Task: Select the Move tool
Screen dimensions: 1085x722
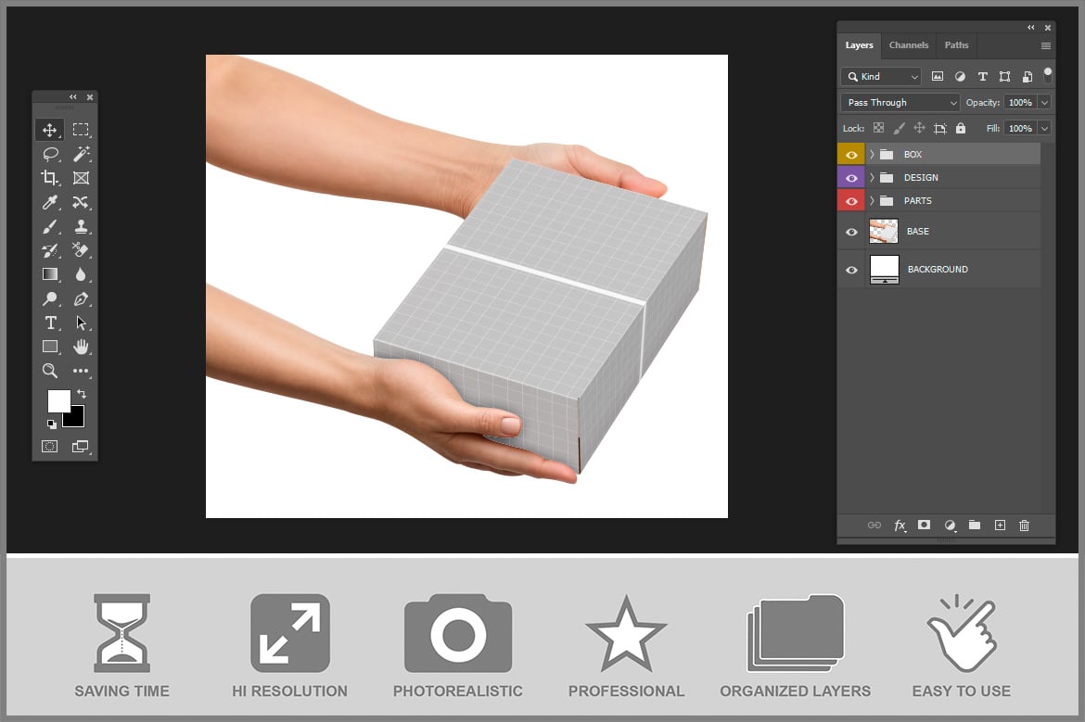Action: click(x=50, y=130)
